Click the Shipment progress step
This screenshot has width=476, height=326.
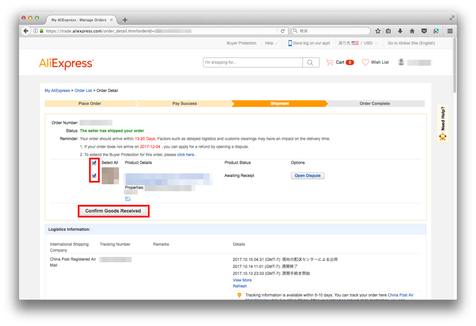click(279, 104)
